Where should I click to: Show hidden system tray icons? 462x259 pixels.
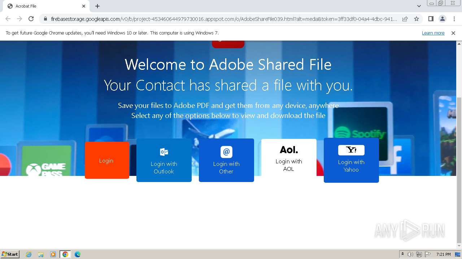[402, 254]
